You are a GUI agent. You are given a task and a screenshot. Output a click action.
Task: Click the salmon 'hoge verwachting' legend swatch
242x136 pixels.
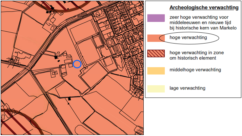[156, 38]
